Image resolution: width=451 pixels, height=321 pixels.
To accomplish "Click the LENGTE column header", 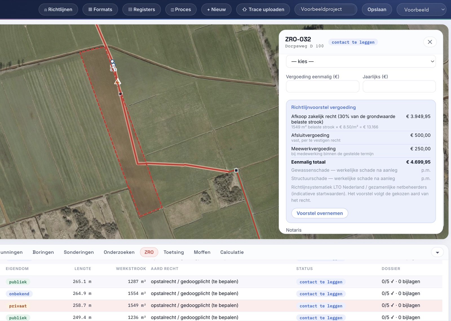I will coord(83,269).
